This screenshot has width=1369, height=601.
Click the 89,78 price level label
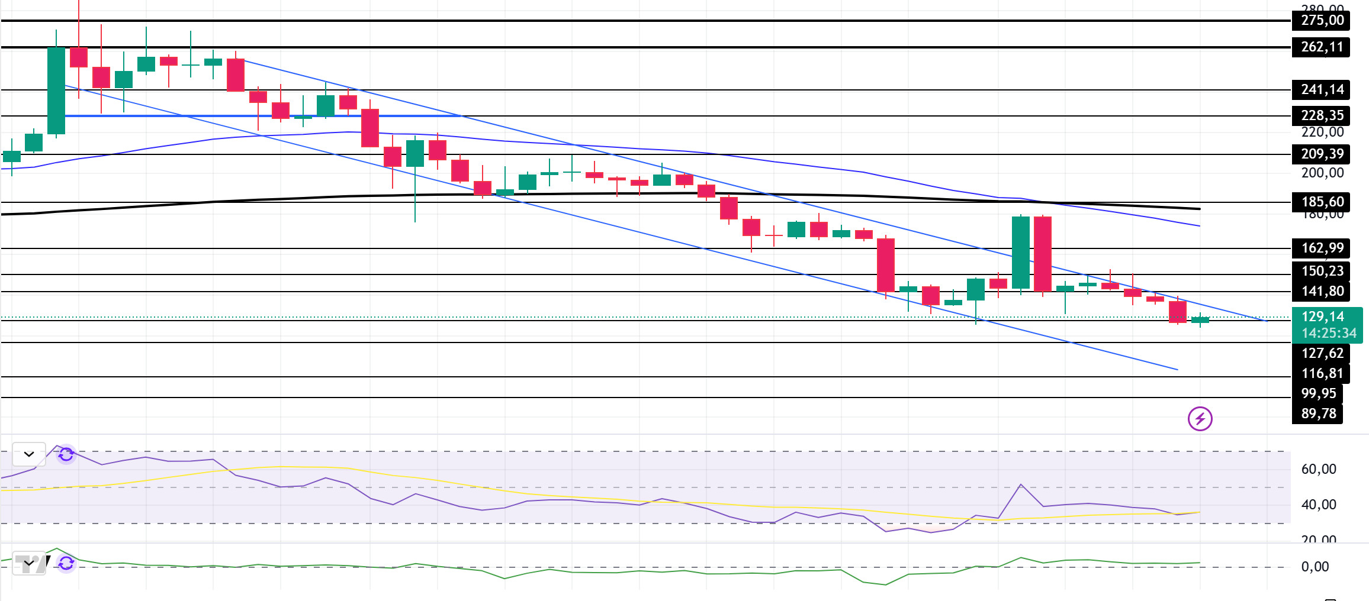(x=1317, y=413)
